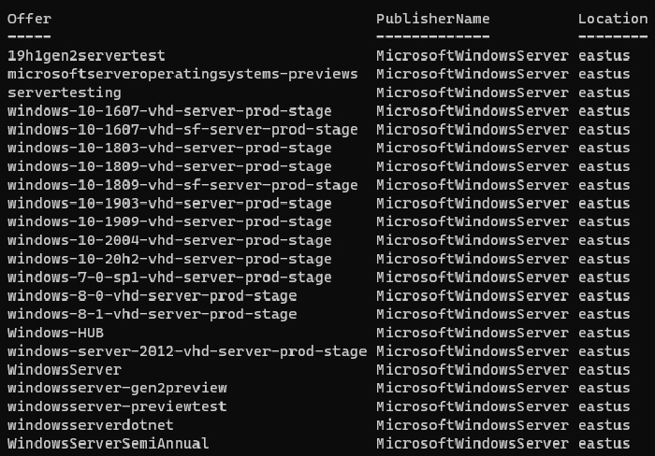The width and height of the screenshot is (655, 456).
Task: Click the PublisherName column header
Action: [x=432, y=19]
